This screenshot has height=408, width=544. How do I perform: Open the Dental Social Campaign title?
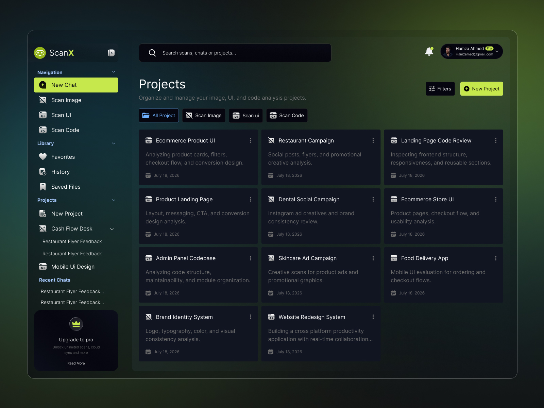tap(309, 199)
